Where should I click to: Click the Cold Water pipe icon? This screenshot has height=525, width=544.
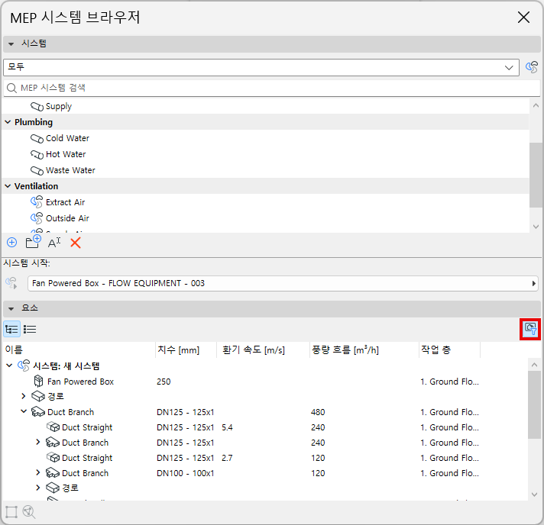point(37,138)
